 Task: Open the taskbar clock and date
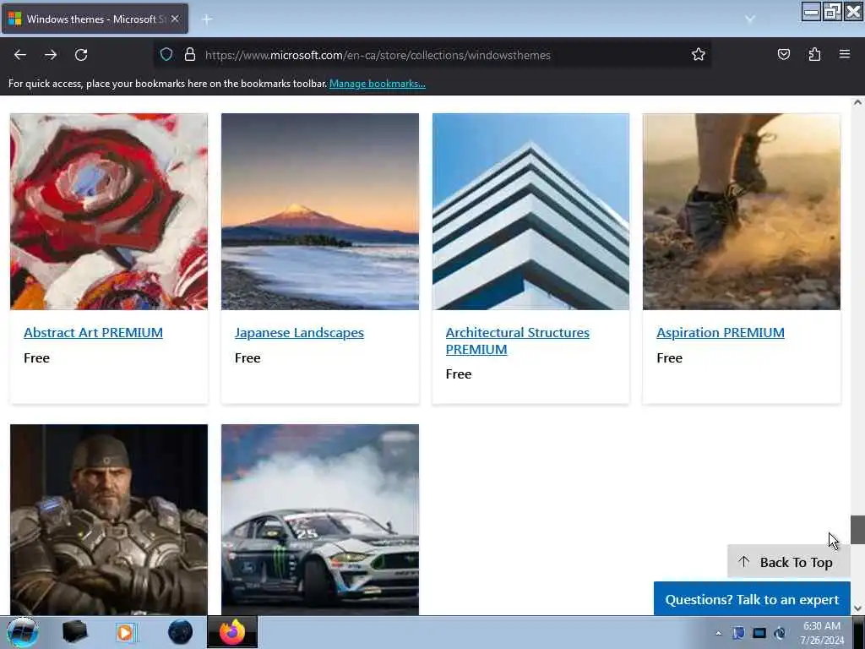click(822, 633)
